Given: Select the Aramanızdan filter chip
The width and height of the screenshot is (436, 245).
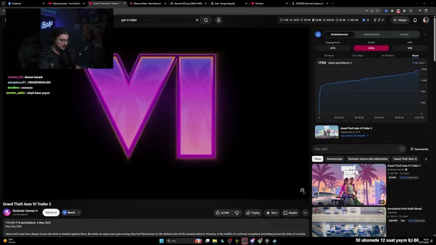Looking at the screenshot, I should pos(334,159).
